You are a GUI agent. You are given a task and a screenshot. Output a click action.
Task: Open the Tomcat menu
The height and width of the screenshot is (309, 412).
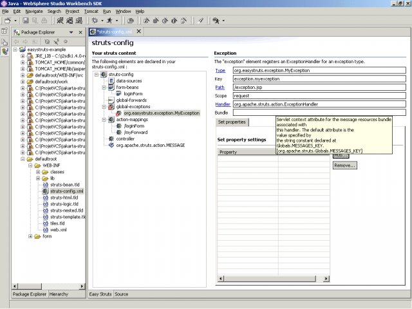[x=91, y=12]
